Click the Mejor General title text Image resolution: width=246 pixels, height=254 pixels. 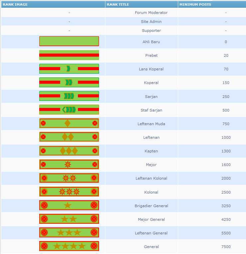point(151,219)
